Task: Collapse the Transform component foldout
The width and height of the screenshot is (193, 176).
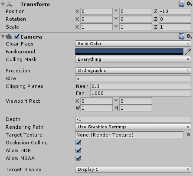Action: [x=3, y=4]
